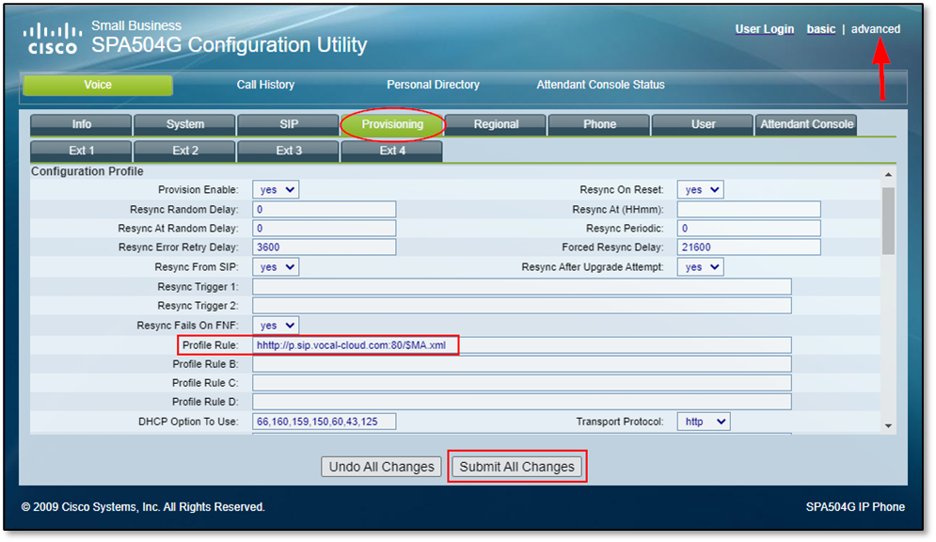This screenshot has width=936, height=542.
Task: Expand Resync Fails On FNF dropdown
Action: (x=276, y=326)
